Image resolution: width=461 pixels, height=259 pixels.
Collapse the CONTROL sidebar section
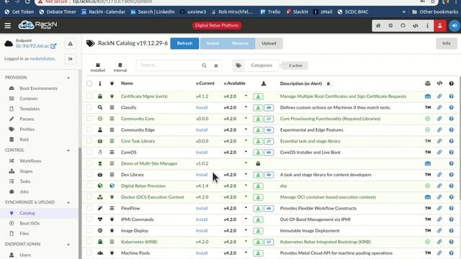point(68,150)
